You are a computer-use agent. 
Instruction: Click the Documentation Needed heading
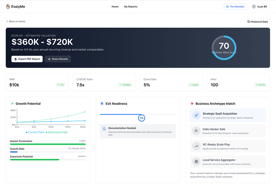[122, 128]
